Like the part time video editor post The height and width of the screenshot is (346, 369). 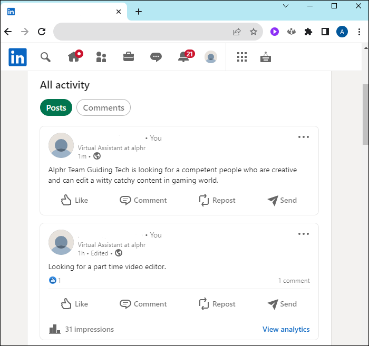pos(74,304)
